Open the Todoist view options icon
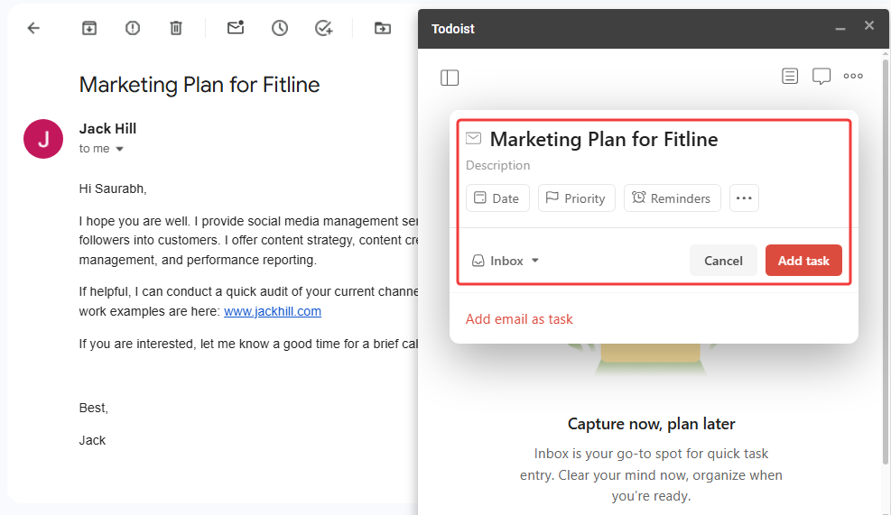Viewport: 891px width, 515px height. [x=790, y=77]
